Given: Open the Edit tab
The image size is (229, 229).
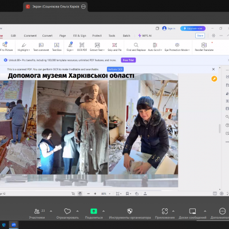Looking at the screenshot, I should [13, 35].
